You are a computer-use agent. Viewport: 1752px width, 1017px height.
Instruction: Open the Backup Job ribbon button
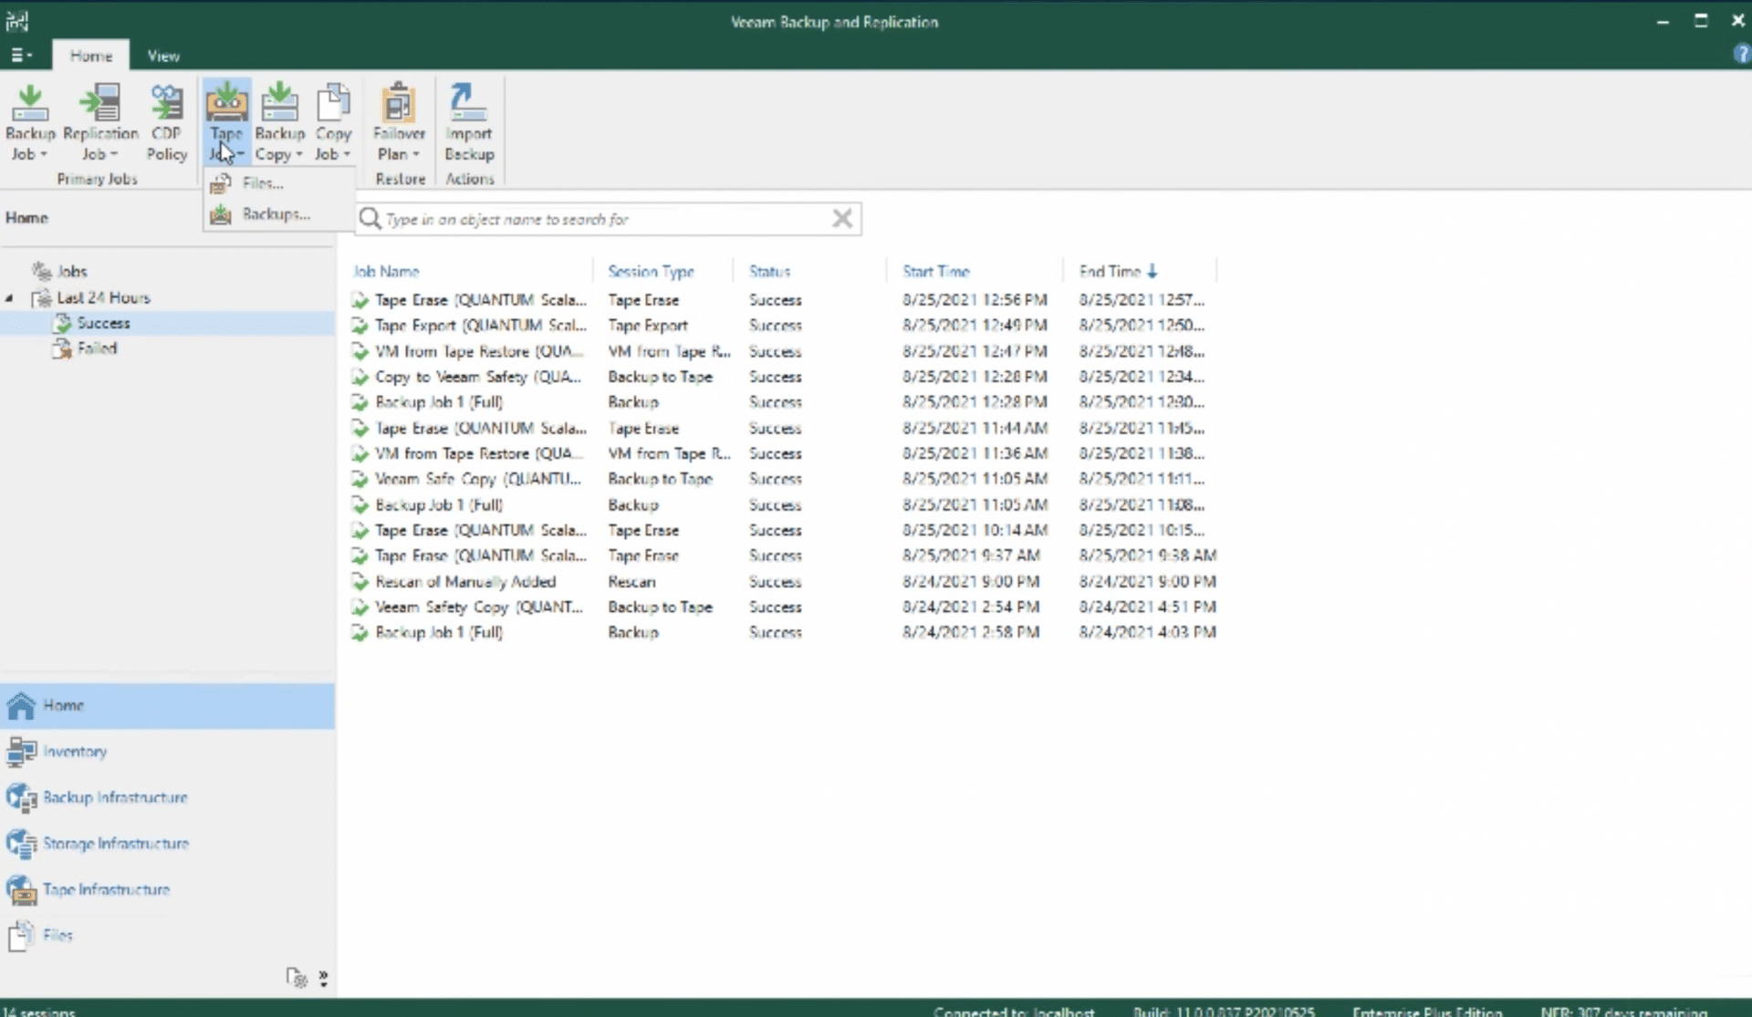click(x=30, y=123)
